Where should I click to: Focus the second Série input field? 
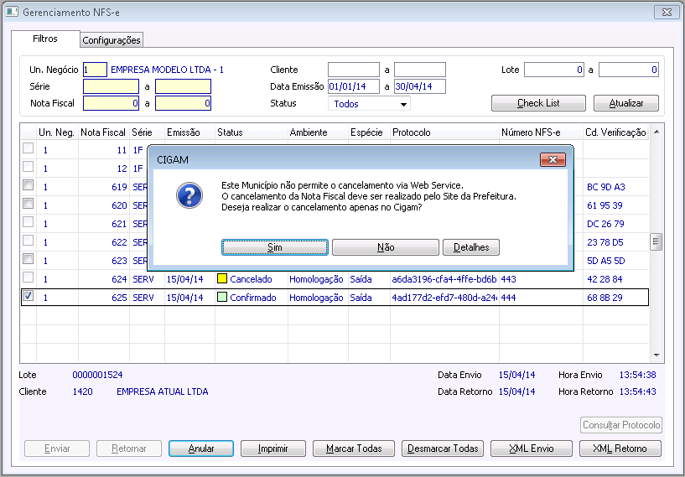tap(183, 86)
